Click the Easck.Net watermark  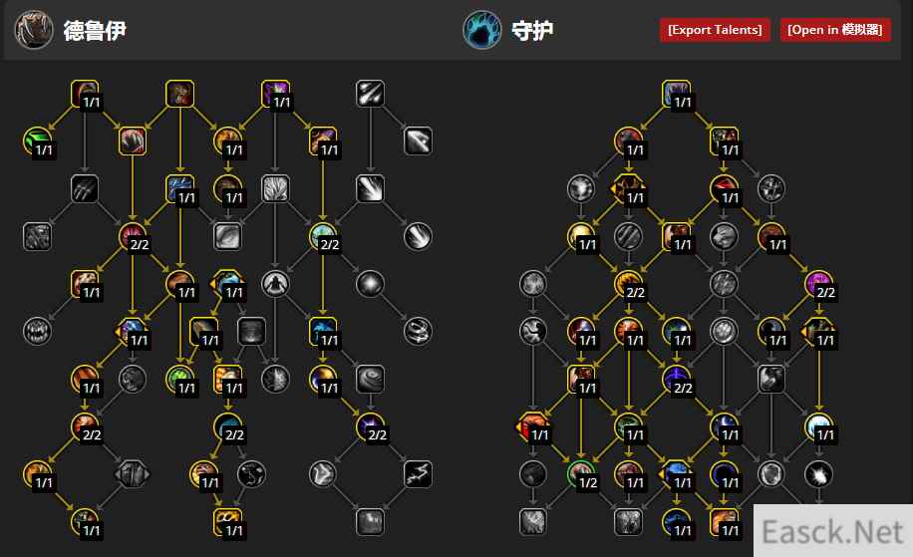[x=832, y=531]
